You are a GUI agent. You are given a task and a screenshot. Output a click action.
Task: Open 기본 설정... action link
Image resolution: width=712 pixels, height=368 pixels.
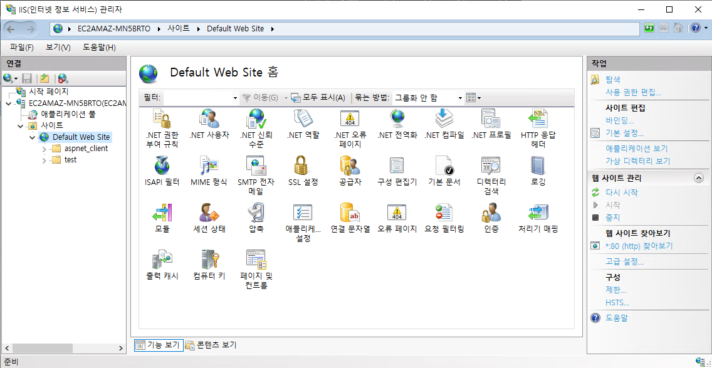click(624, 134)
